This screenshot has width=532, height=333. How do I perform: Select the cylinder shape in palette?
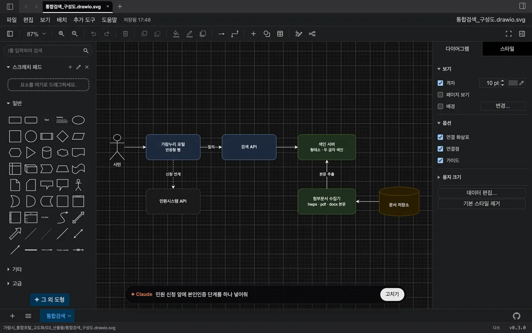pyautogui.click(x=47, y=153)
